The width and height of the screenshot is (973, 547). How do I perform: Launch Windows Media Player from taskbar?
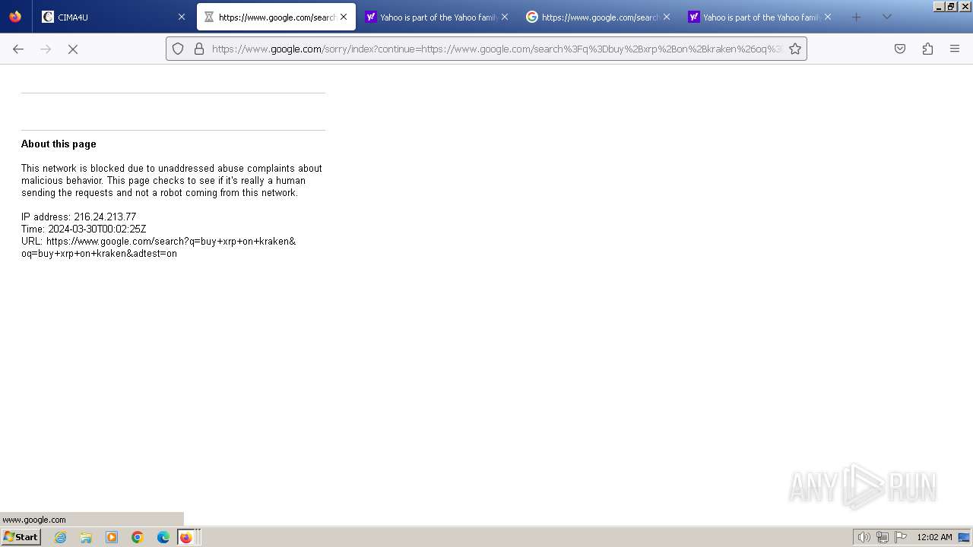[112, 537]
